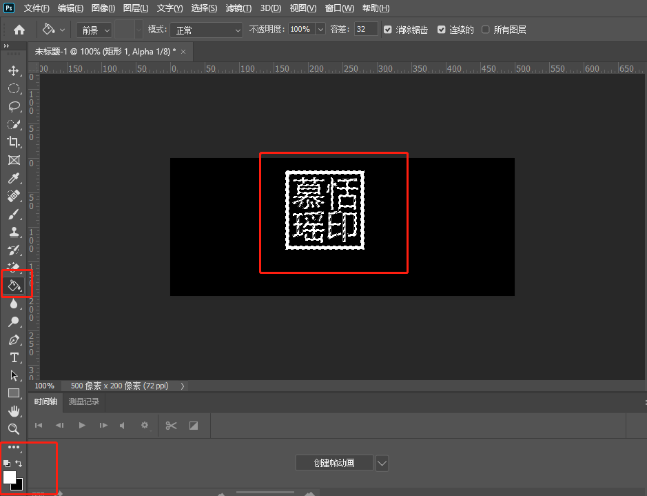647x496 pixels.
Task: Select the Paint Bucket tool
Action: (14, 286)
